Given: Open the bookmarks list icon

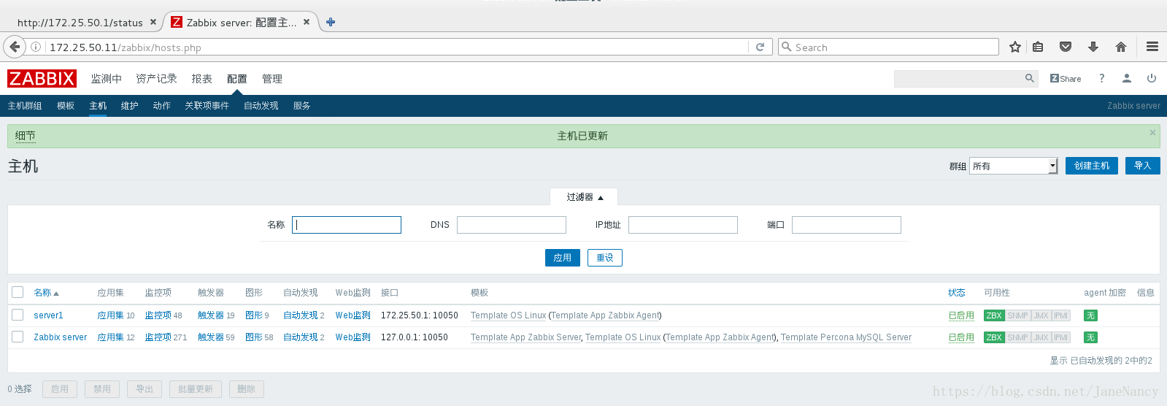Looking at the screenshot, I should (1038, 47).
